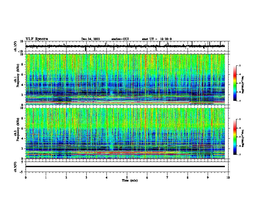Screen dimensions: 257x199
Task: Click the ch.2 color bar log(PSD) unit label
Action: [x=243, y=138]
